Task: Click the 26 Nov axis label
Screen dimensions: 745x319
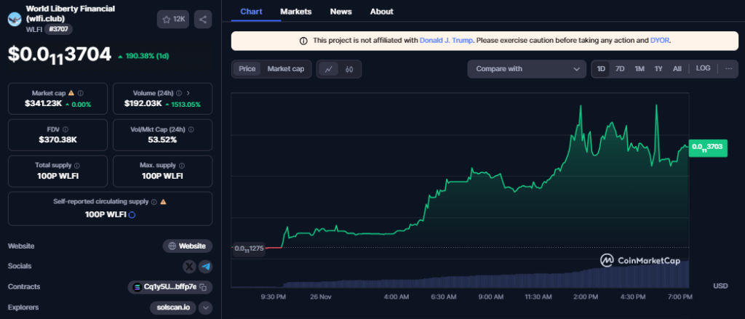Action: coord(321,297)
